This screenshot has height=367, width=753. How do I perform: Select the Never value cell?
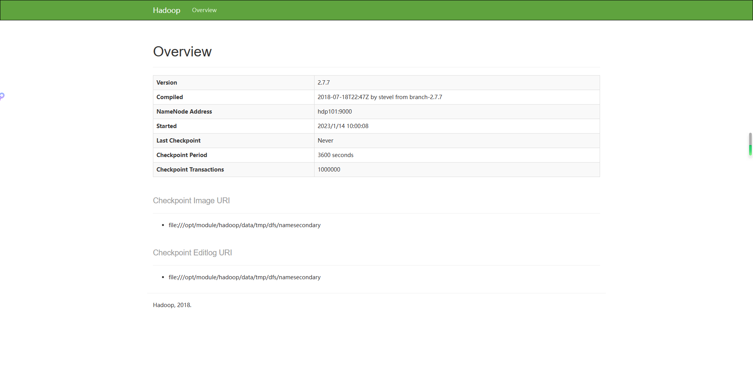tap(457, 141)
